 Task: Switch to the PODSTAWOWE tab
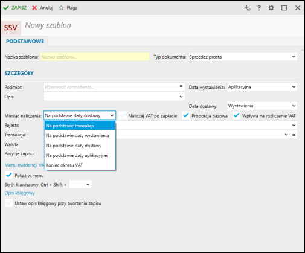[25, 41]
